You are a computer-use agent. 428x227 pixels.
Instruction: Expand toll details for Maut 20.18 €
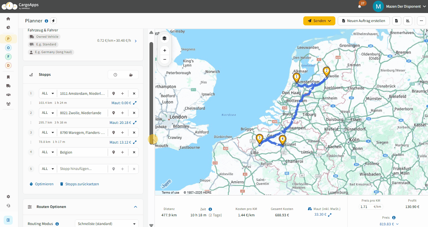pyautogui.click(x=135, y=123)
